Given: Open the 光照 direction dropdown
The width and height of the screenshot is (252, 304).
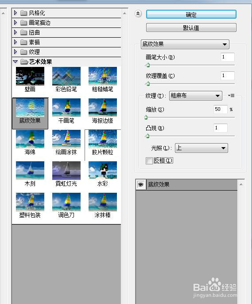Looking at the screenshot, I should [202, 148].
